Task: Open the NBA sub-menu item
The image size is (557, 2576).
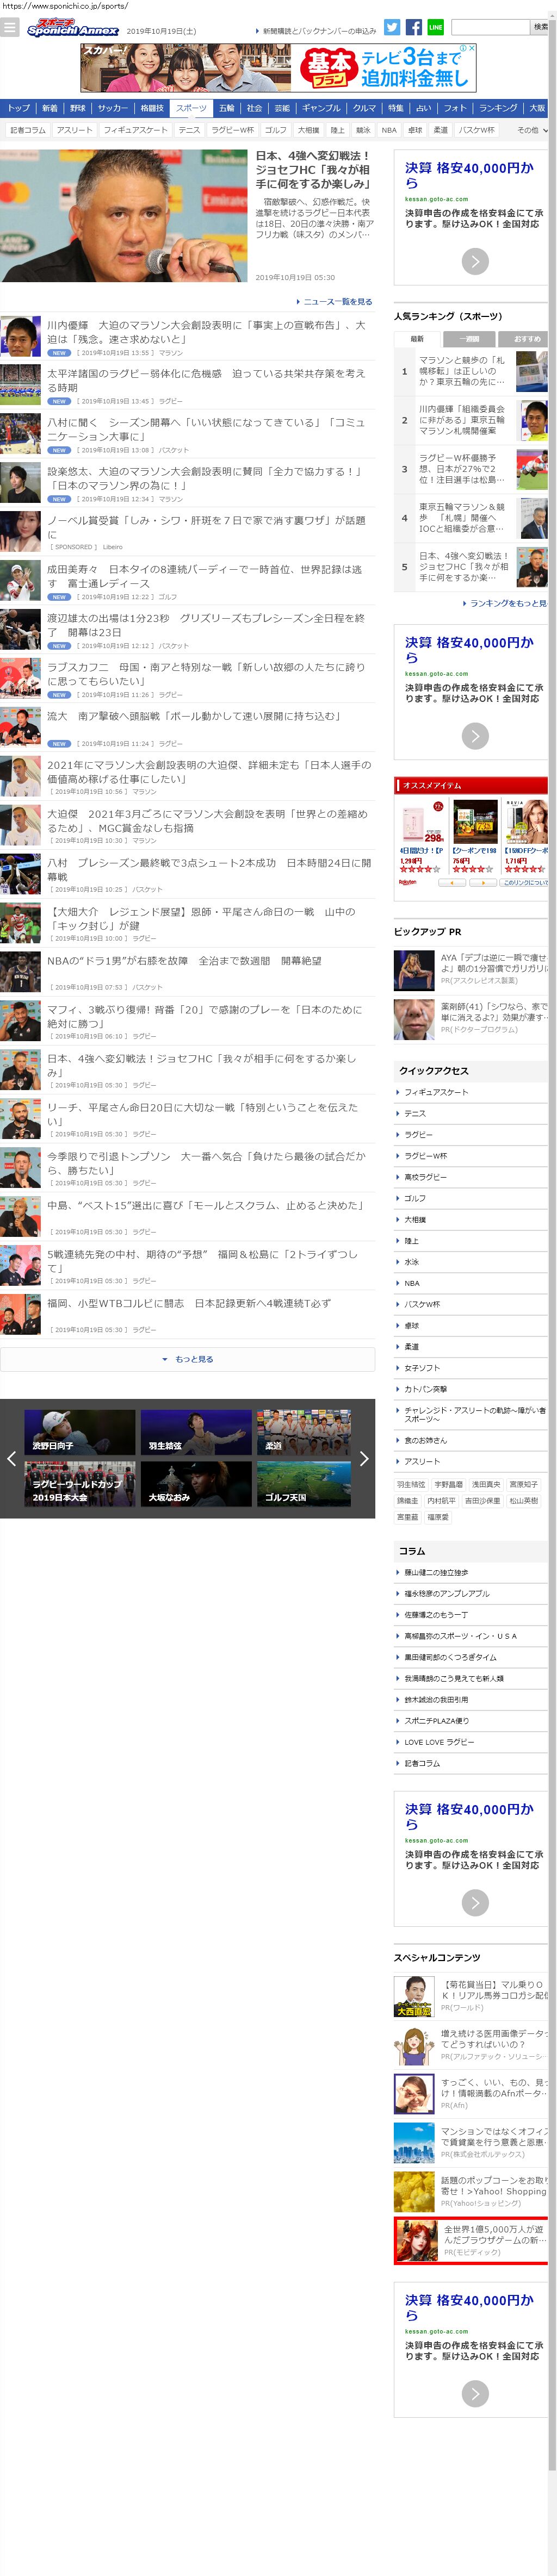Action: (x=389, y=130)
